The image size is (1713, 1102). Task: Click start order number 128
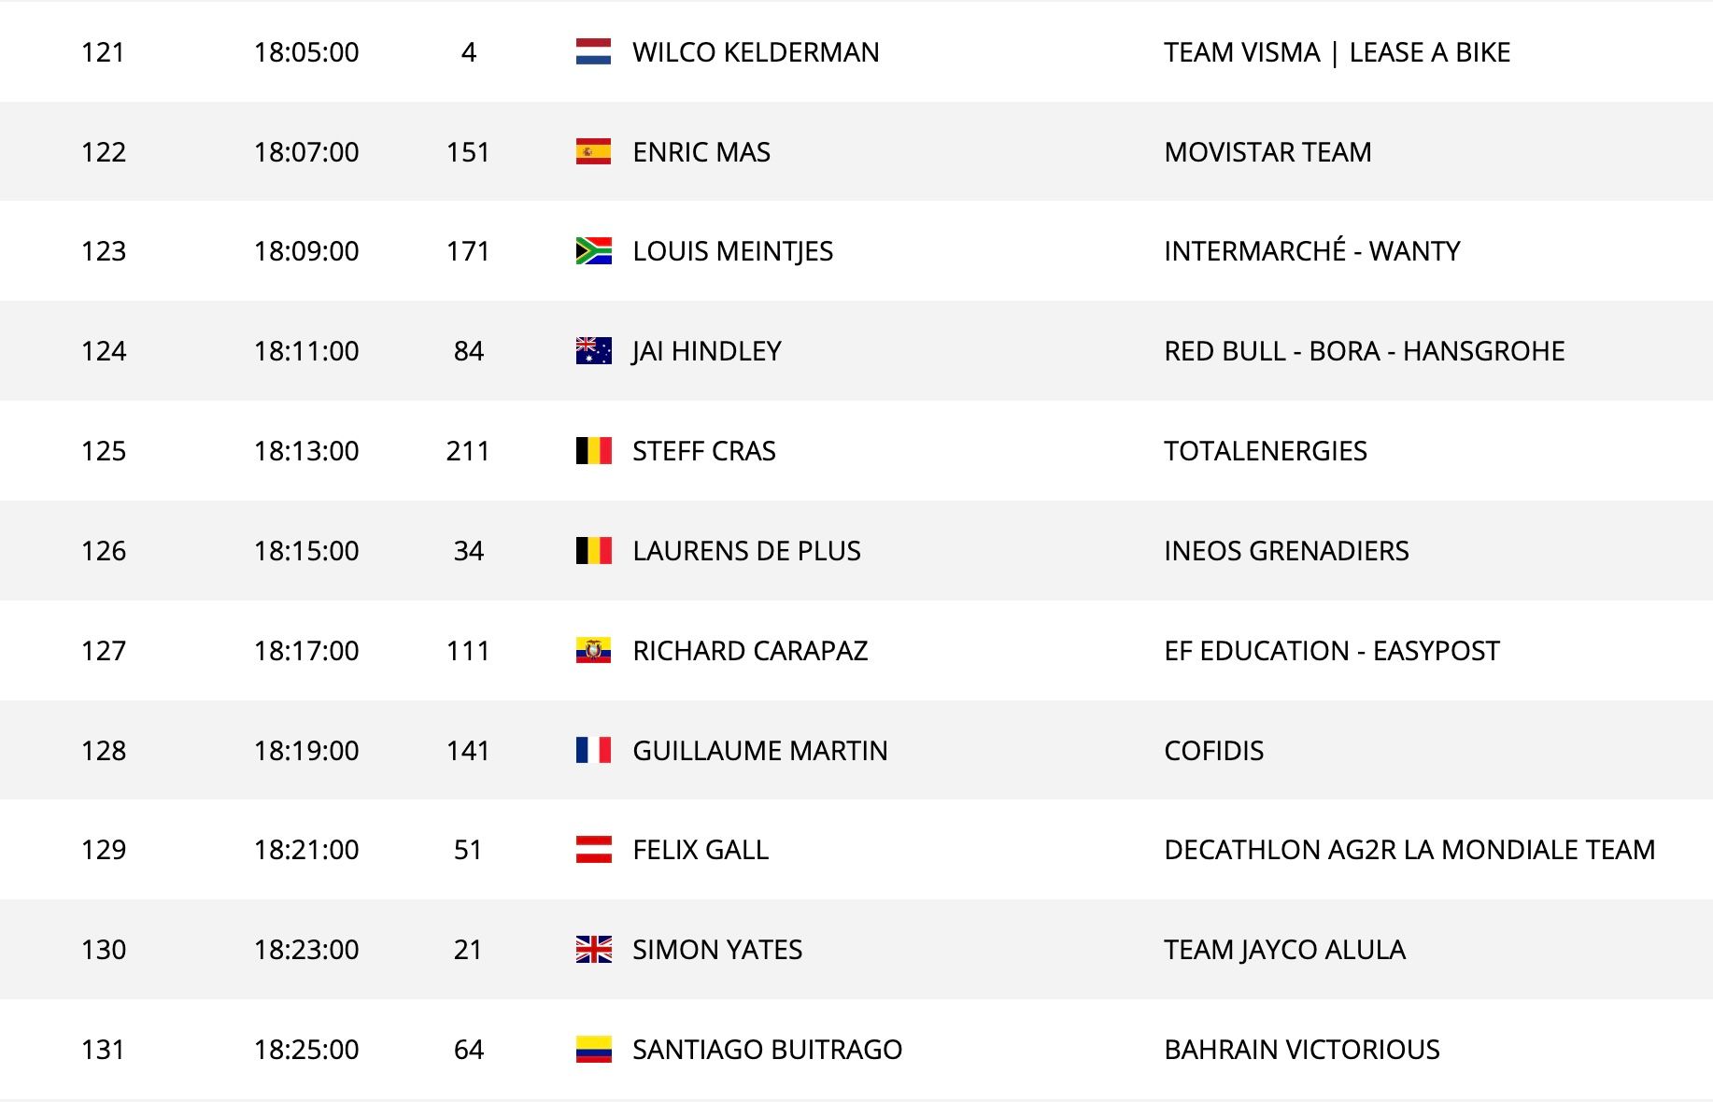tap(104, 751)
